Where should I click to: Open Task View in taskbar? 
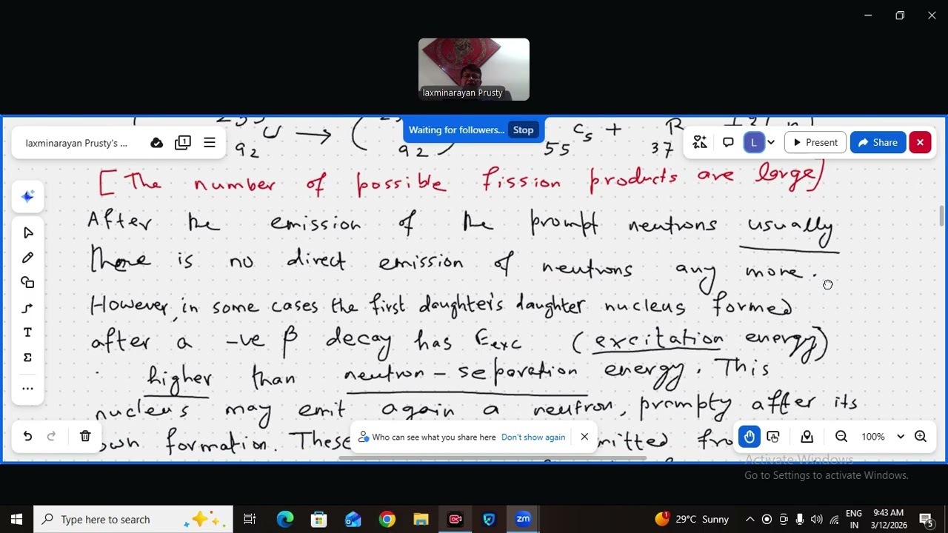250,520
